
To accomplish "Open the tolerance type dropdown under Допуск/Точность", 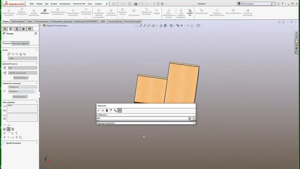I will [22, 68].
